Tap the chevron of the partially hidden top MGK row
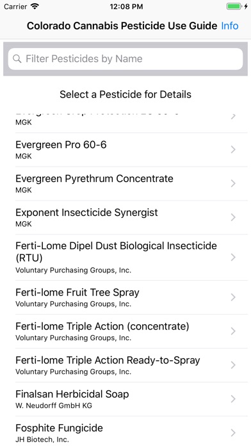Viewport: 251px width, 446px height. 233,117
